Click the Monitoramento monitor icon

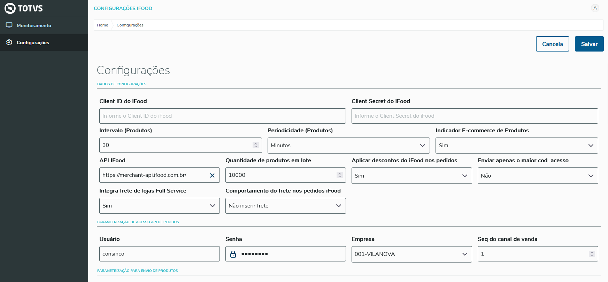(x=9, y=25)
